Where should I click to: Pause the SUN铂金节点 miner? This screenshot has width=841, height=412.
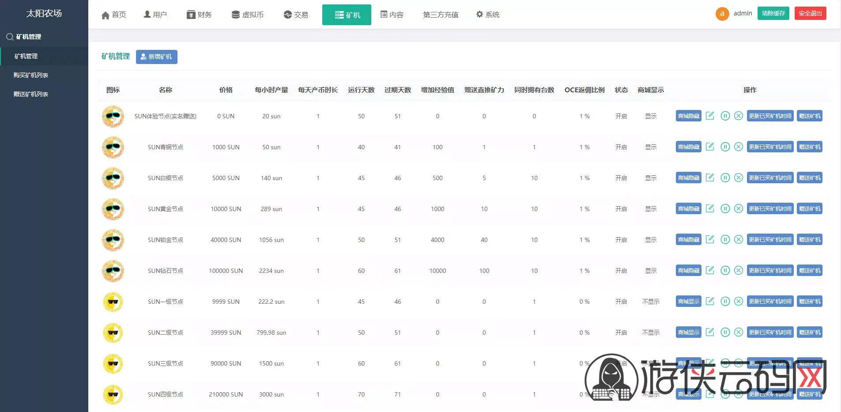point(725,239)
